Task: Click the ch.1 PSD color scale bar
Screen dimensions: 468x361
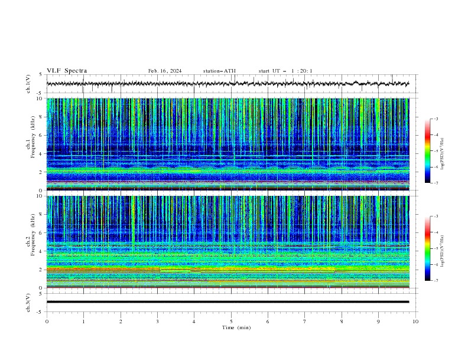Action: (x=427, y=151)
